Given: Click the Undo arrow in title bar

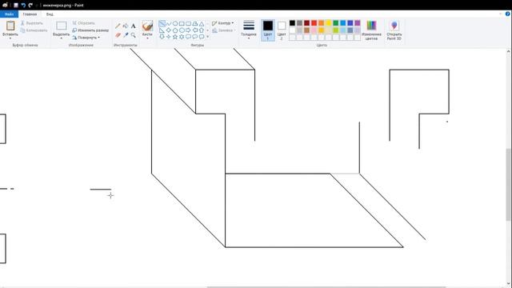Looking at the screenshot, I should (x=23, y=6).
